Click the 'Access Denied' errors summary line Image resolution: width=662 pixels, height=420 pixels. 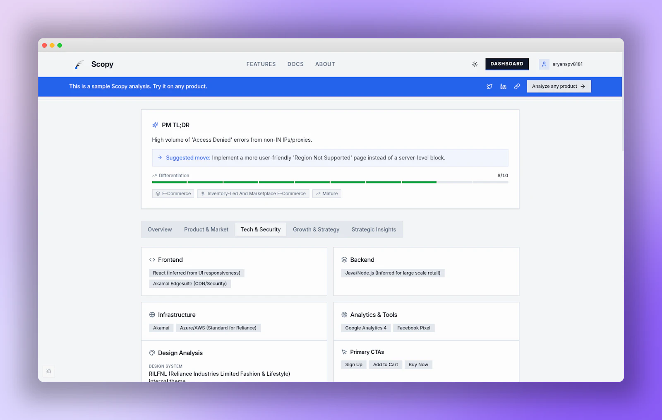tap(232, 140)
